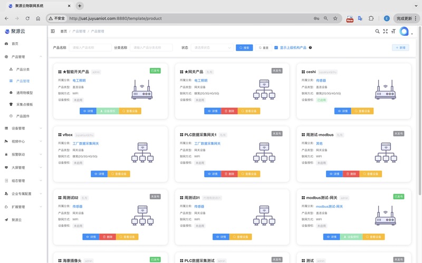Toggle fullscreen mode icon in header
422x263 pixels.
pyautogui.click(x=386, y=32)
